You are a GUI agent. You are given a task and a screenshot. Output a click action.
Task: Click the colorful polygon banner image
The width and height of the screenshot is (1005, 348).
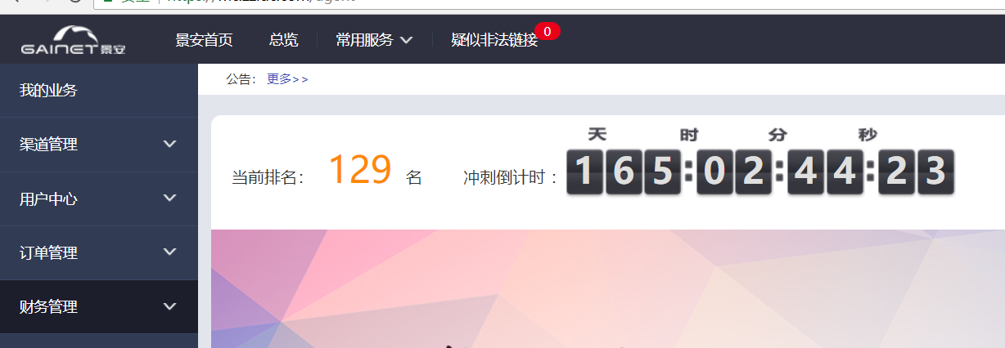[608, 288]
